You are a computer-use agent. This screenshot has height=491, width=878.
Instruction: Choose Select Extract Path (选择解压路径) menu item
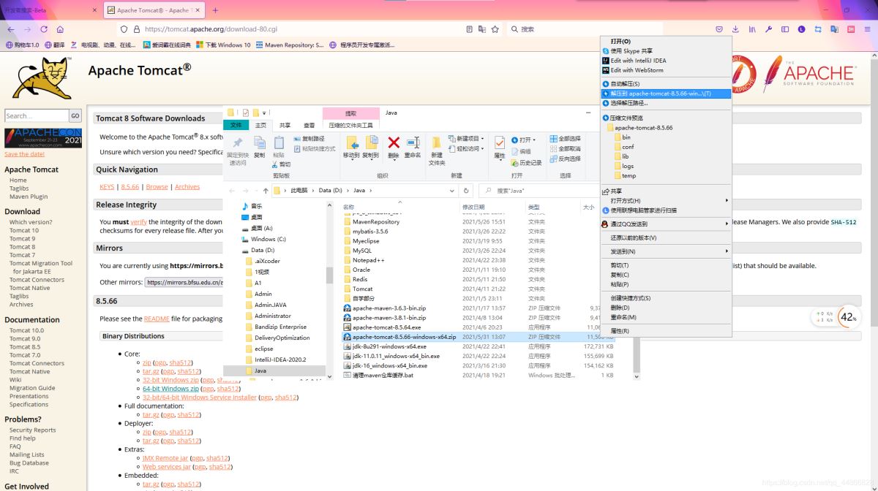point(666,103)
